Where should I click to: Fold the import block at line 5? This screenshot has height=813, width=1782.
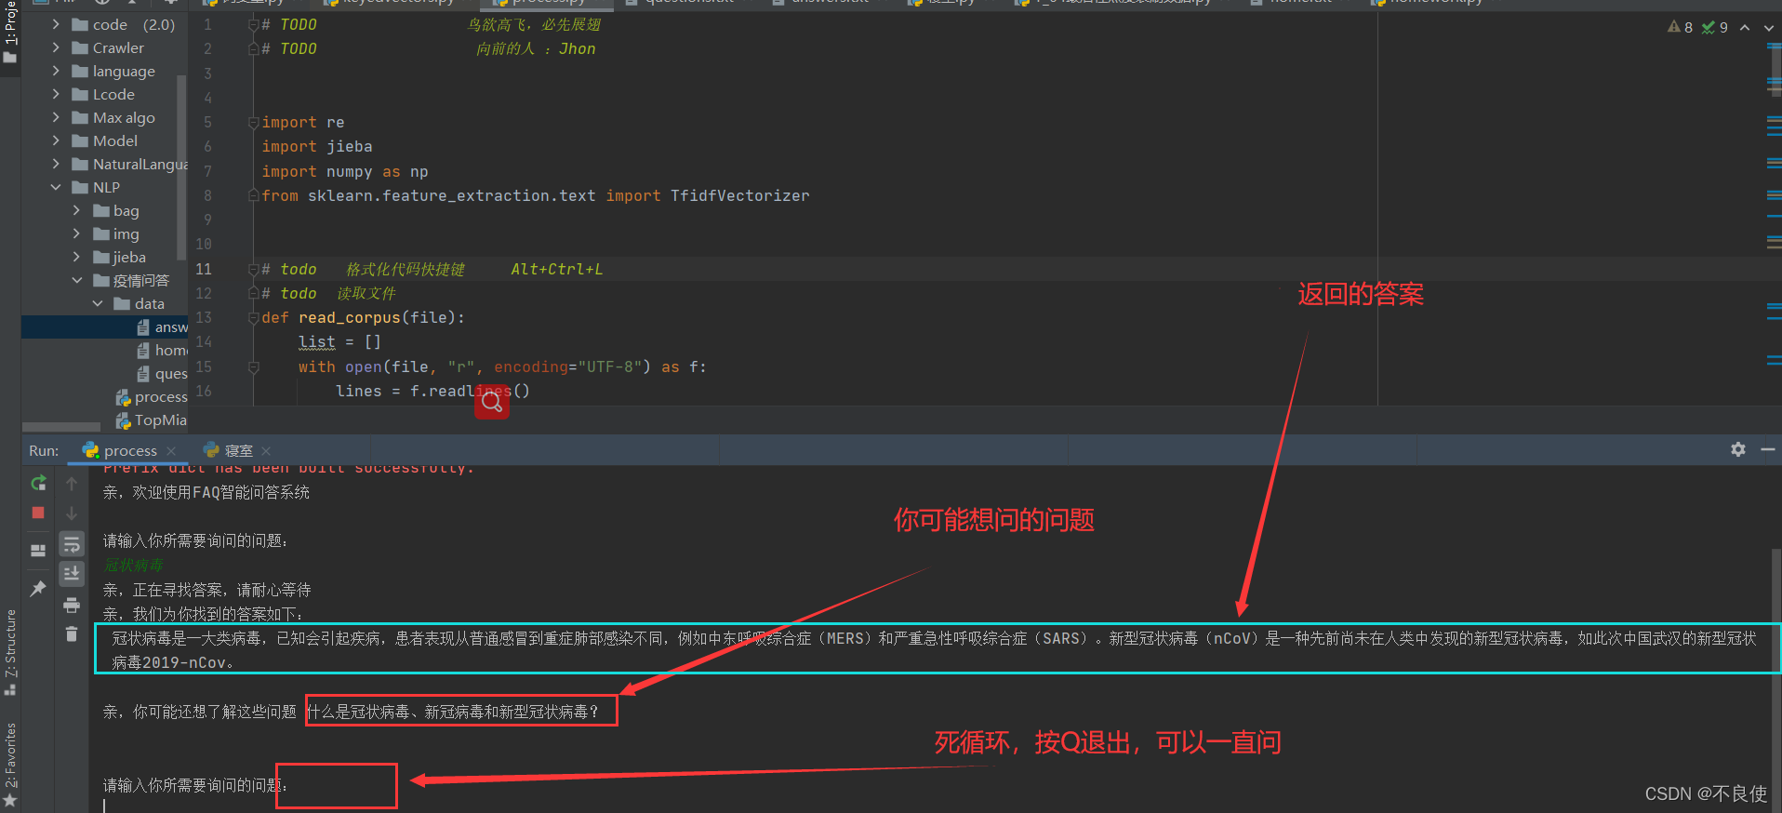click(x=253, y=122)
